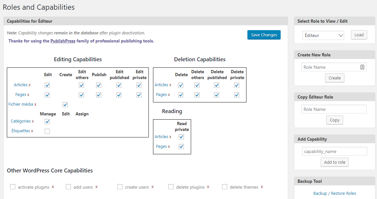Toggle Read private checkbox for Pages
377x199 pixels.
click(x=181, y=146)
